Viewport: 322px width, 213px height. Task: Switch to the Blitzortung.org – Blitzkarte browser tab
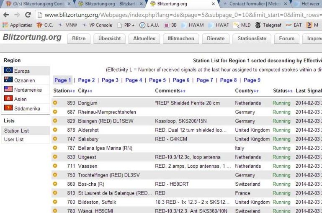[111, 4]
